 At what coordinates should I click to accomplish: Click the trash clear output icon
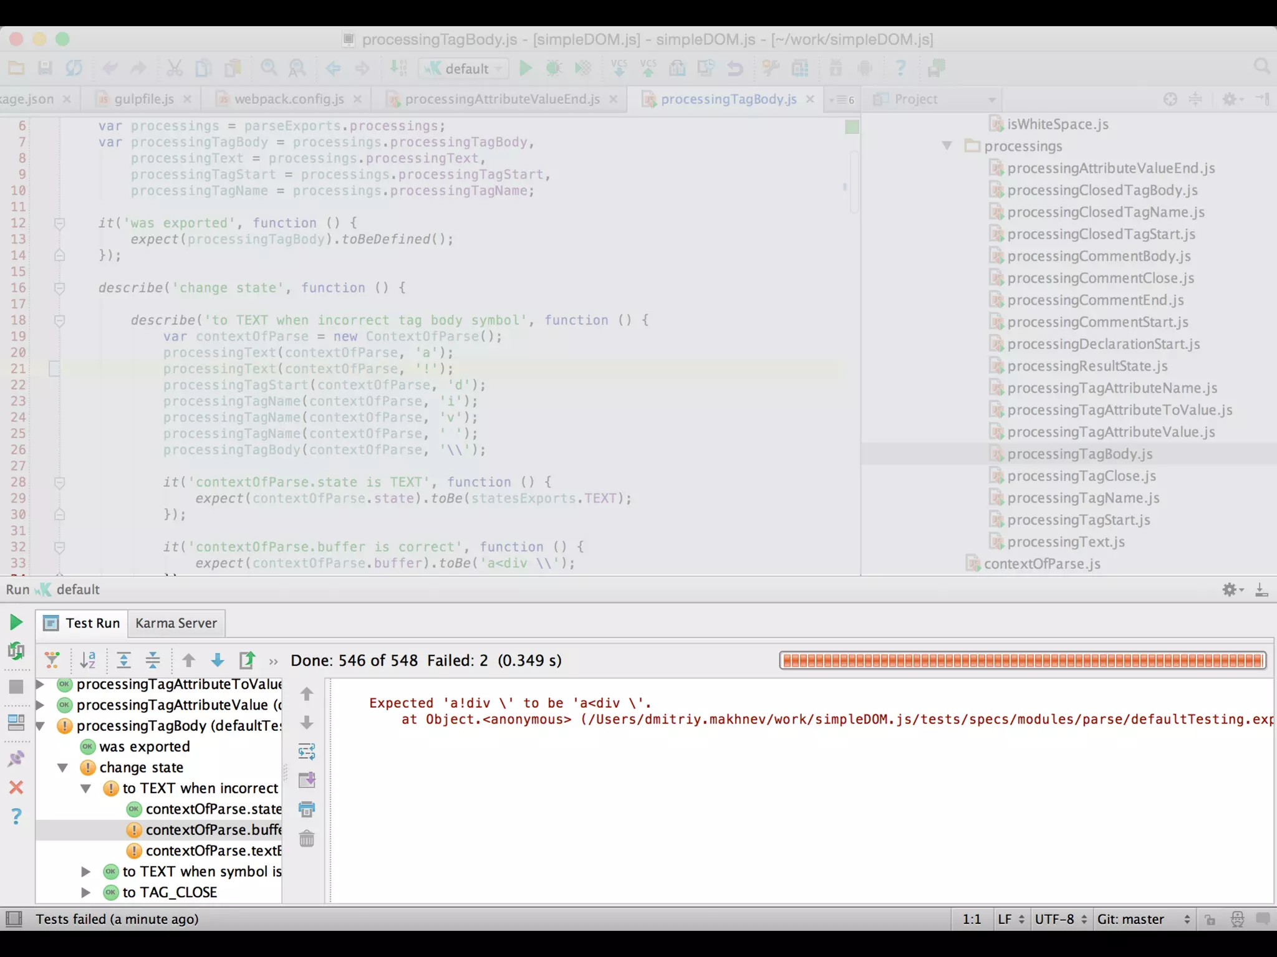point(307,839)
